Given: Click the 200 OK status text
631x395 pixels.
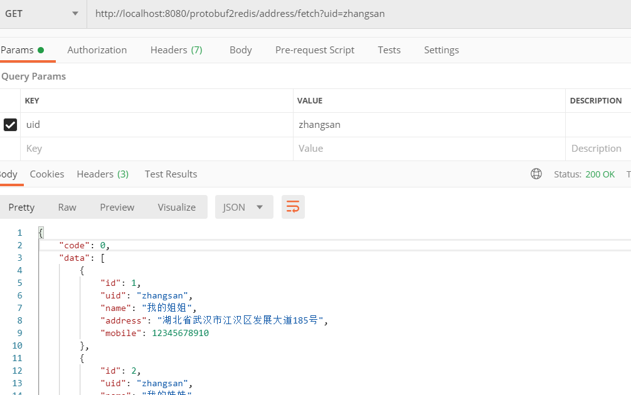Looking at the screenshot, I should point(600,174).
